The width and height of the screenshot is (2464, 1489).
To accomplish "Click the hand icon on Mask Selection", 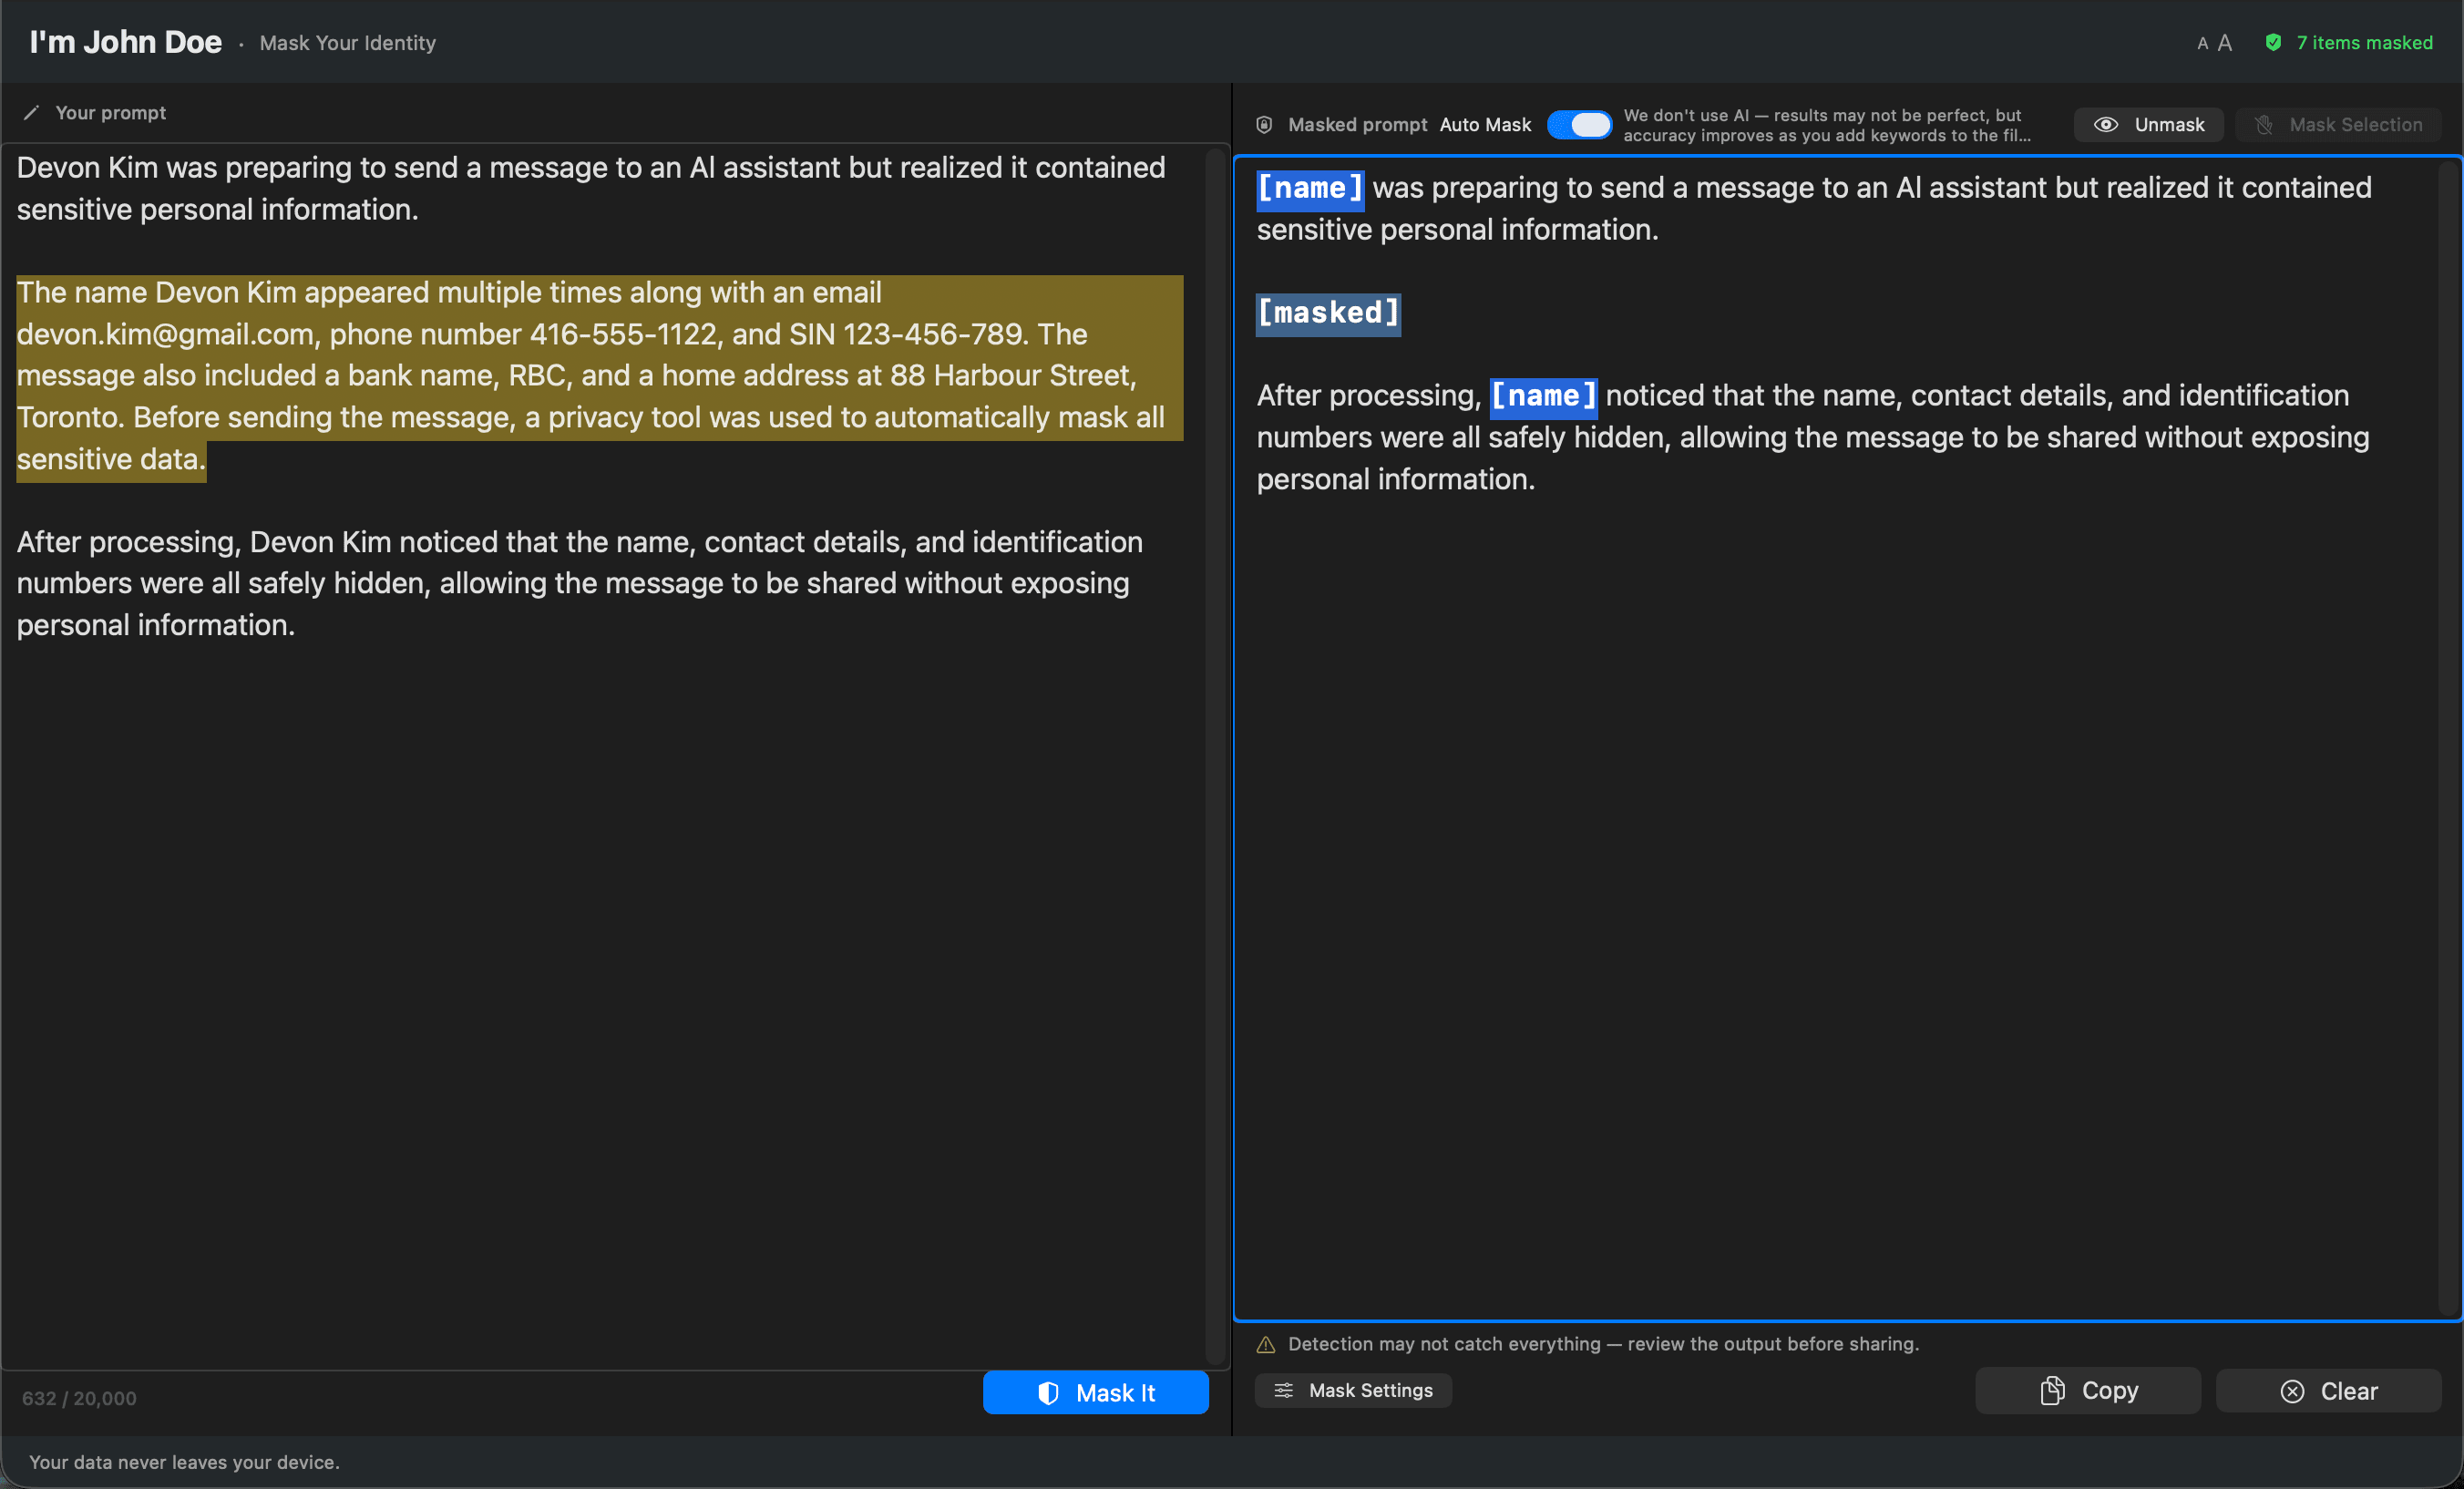I will pos(2266,124).
